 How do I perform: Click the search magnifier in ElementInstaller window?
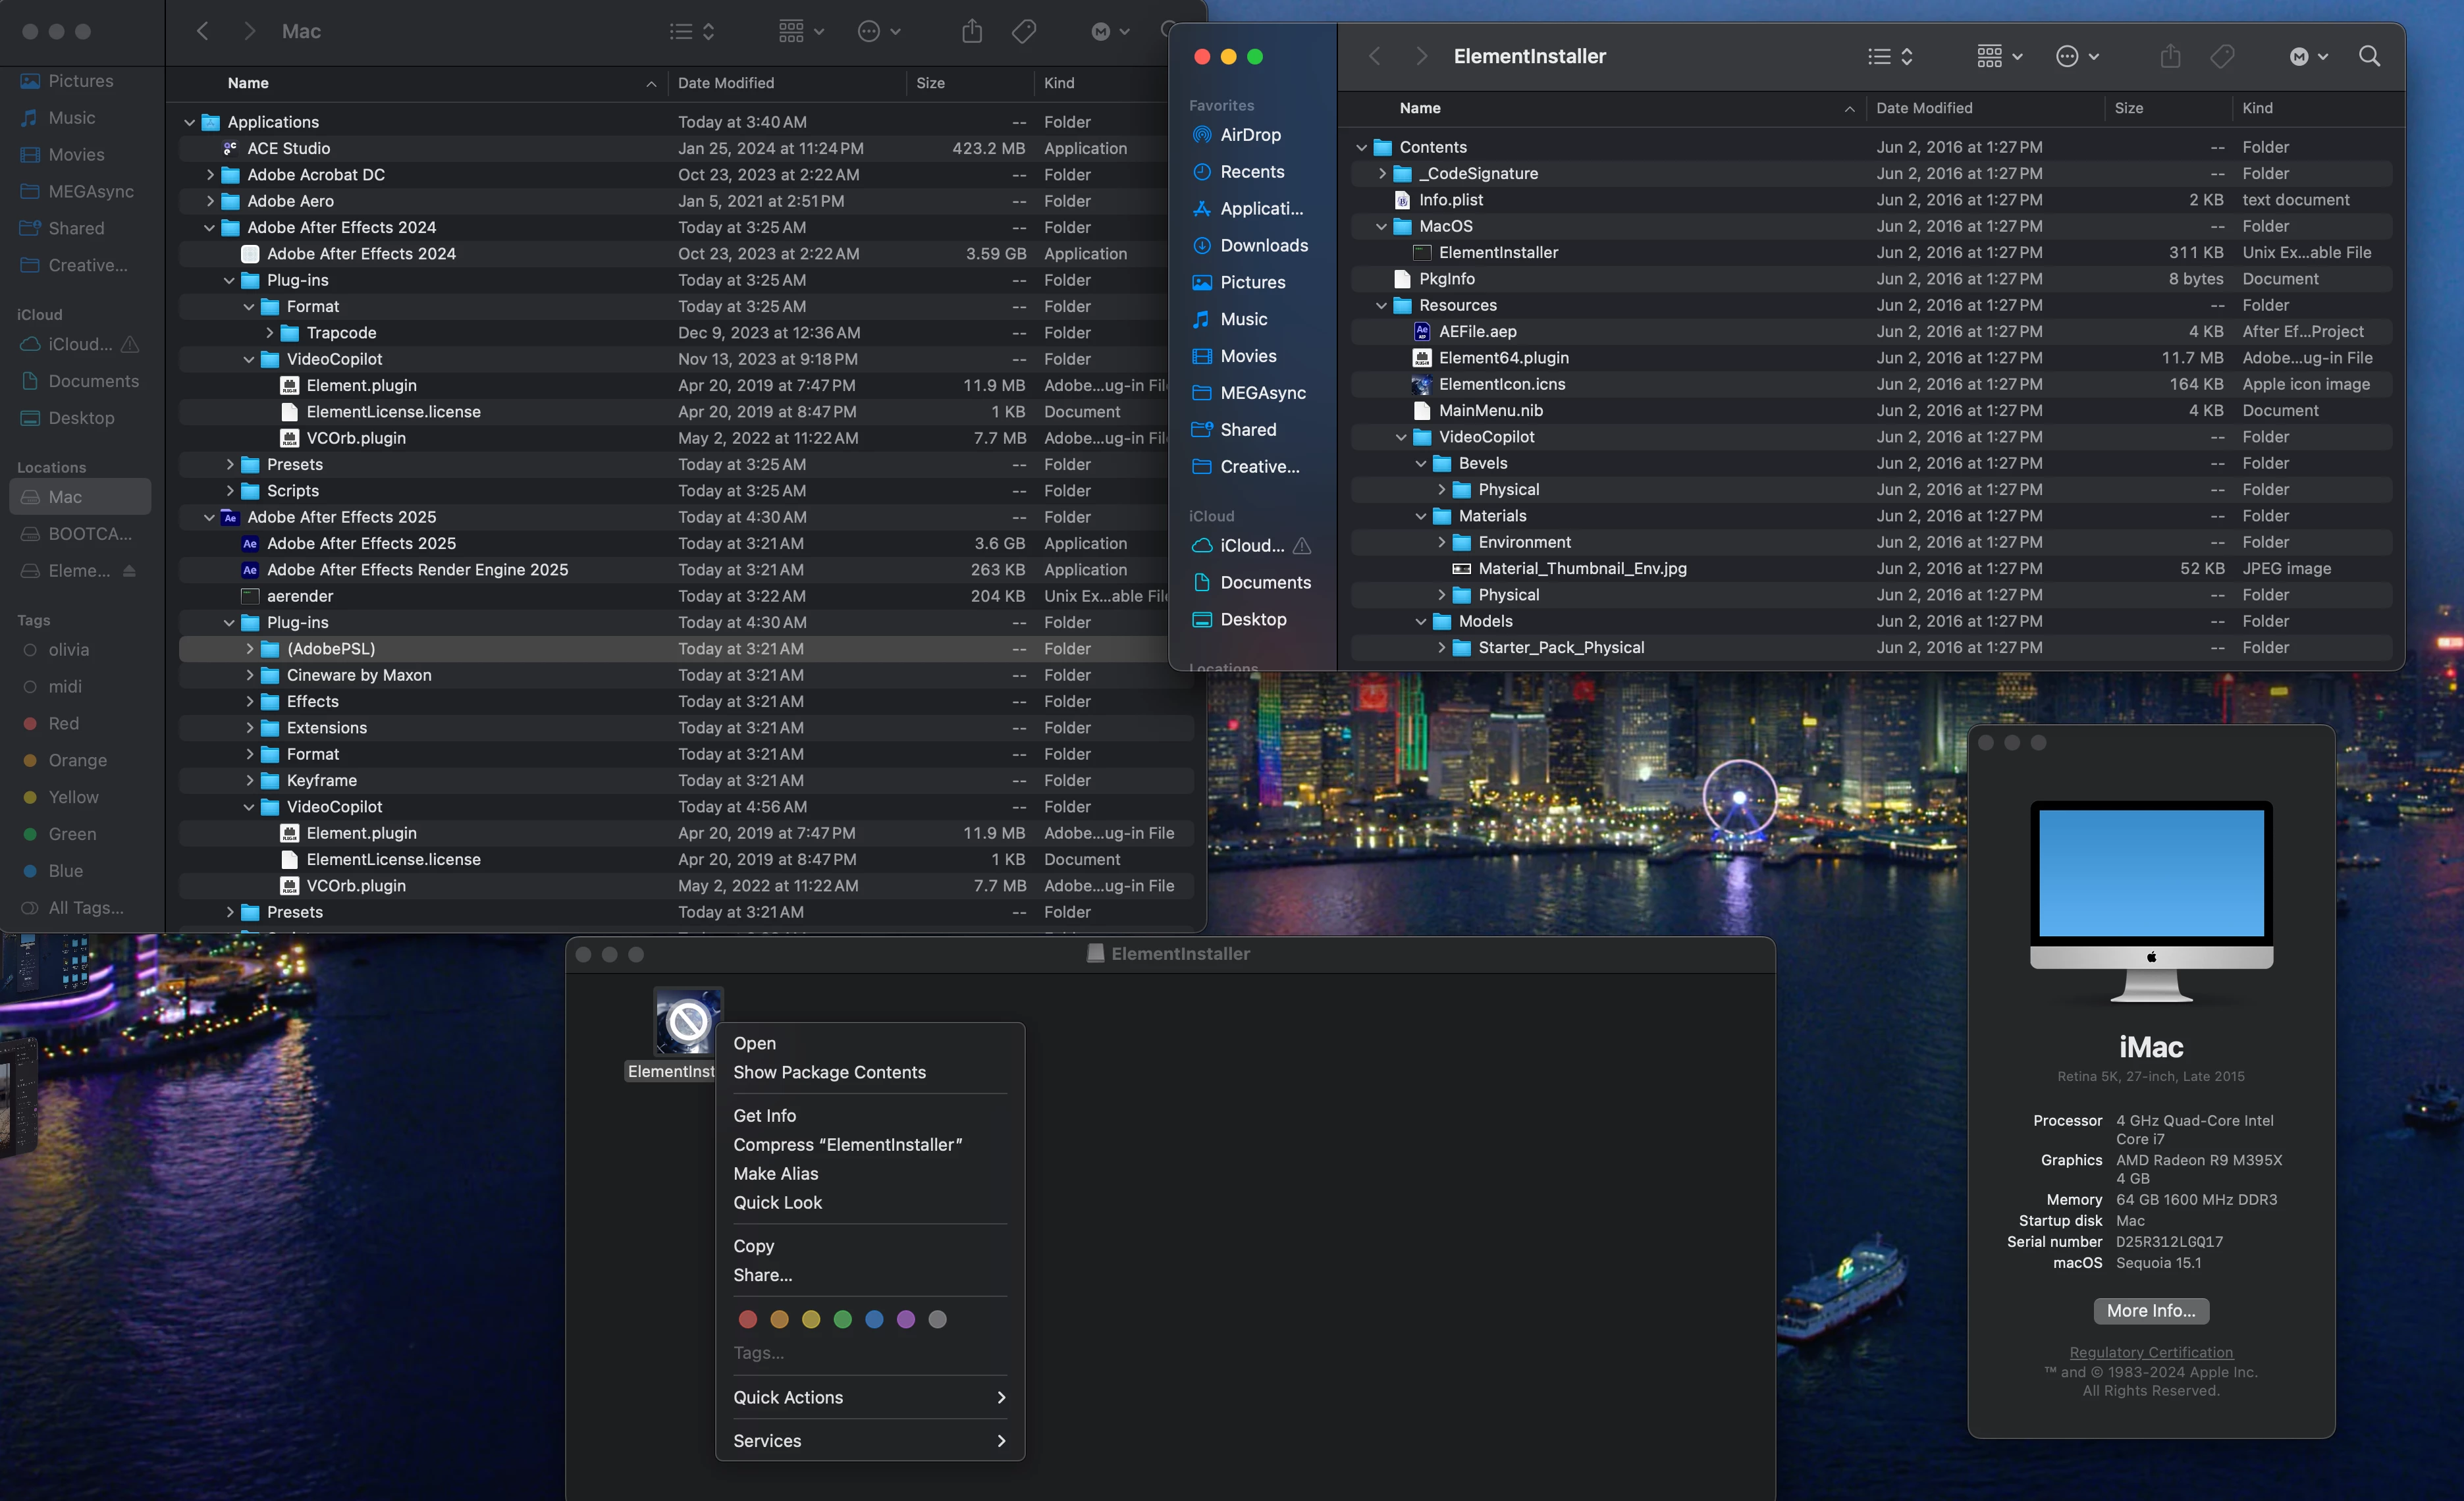click(x=2369, y=56)
